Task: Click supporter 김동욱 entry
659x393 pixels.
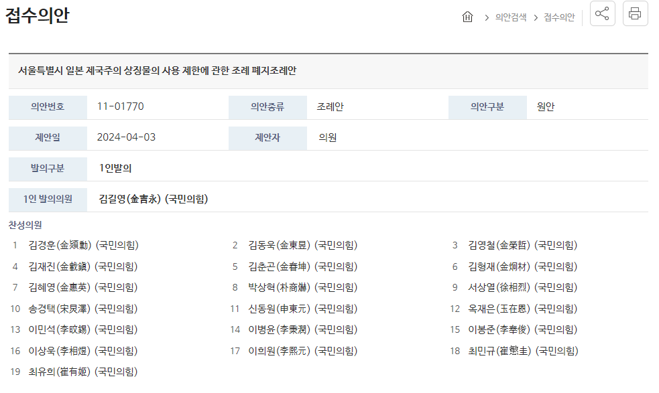Action: 302,245
